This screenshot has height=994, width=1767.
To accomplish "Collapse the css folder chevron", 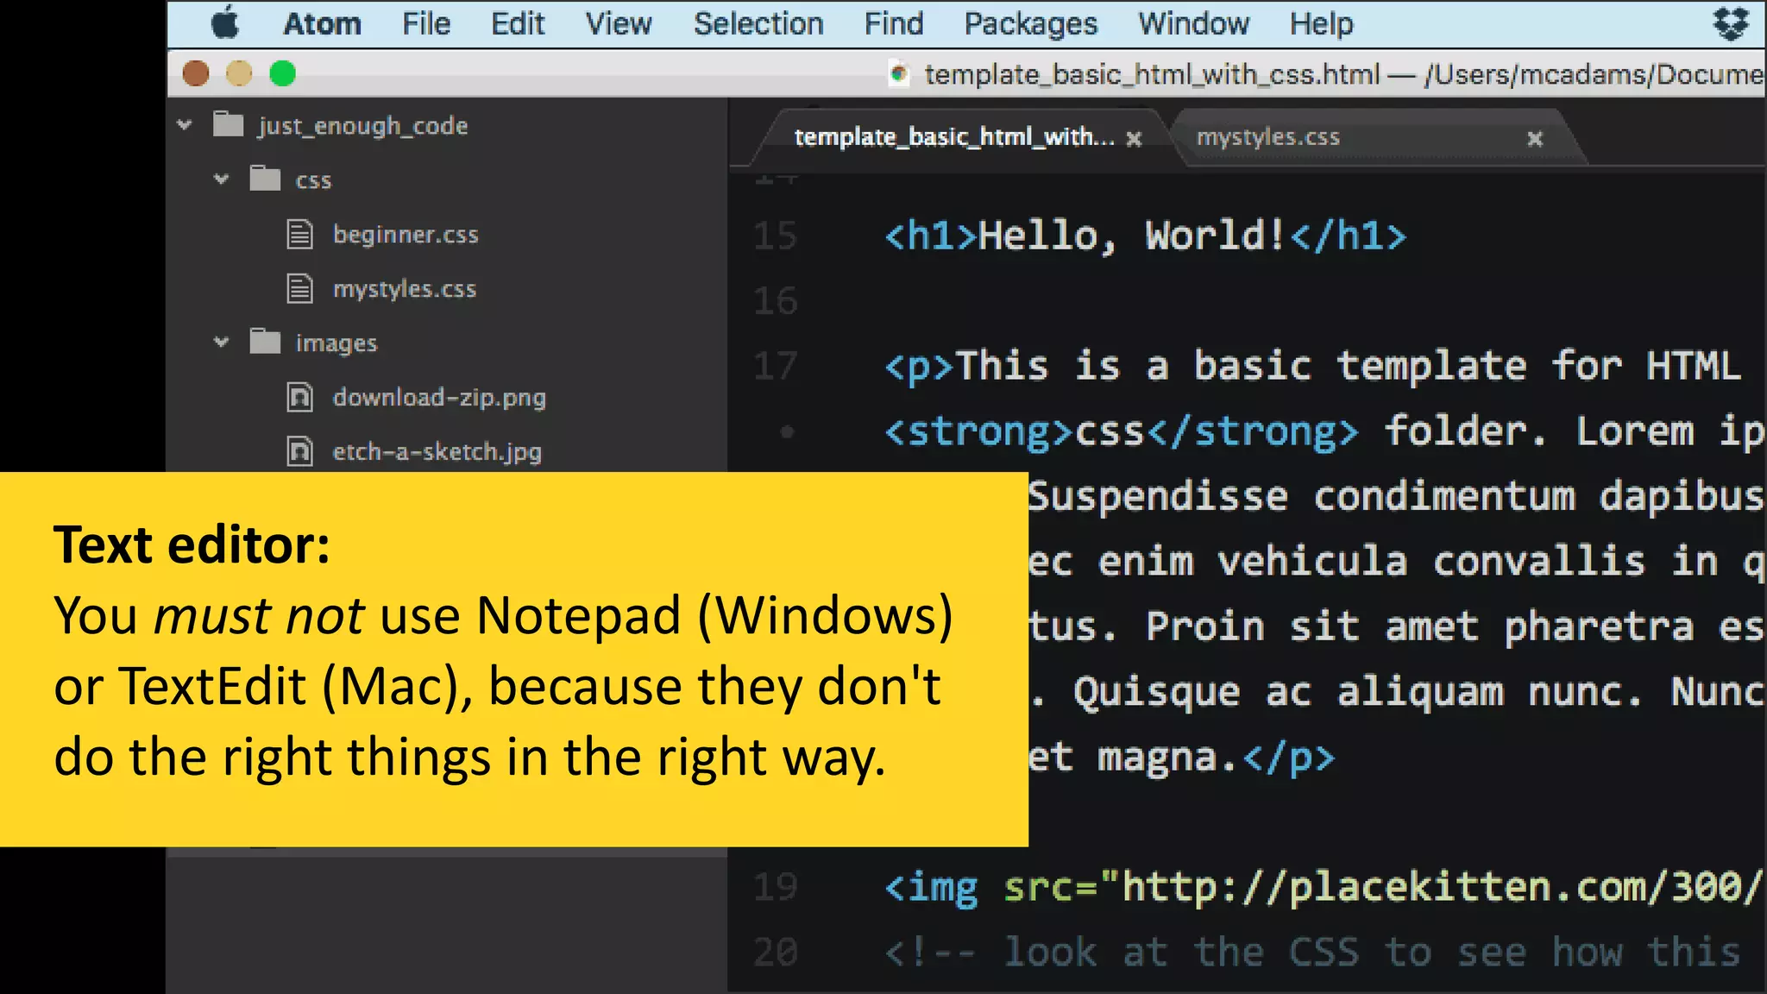I will (x=221, y=179).
